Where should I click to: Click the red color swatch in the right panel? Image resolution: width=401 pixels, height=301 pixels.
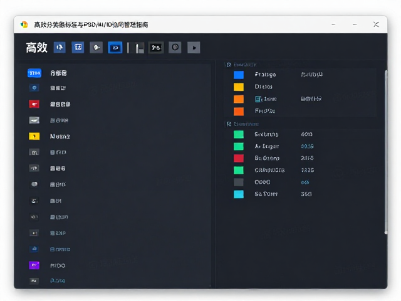(239, 158)
